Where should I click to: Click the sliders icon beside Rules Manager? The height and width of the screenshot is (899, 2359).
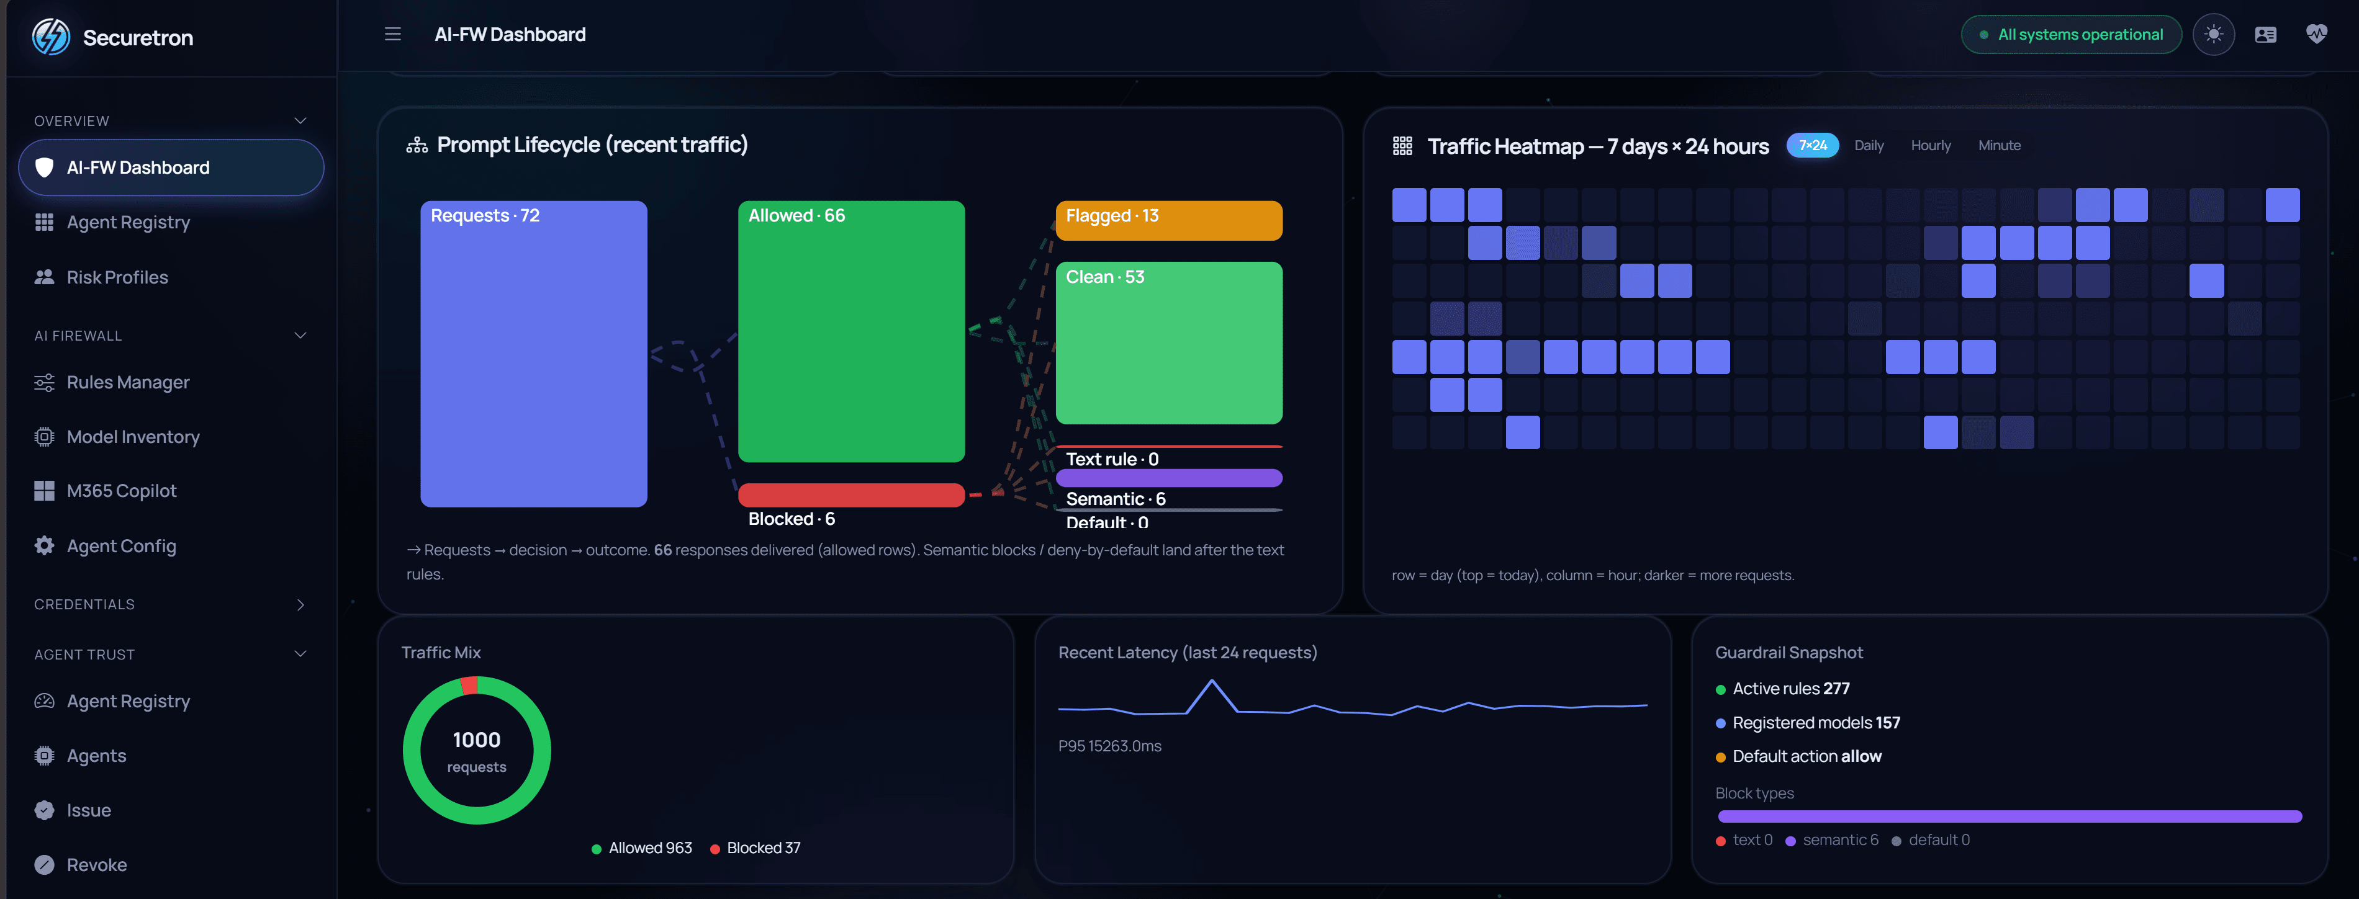click(44, 383)
